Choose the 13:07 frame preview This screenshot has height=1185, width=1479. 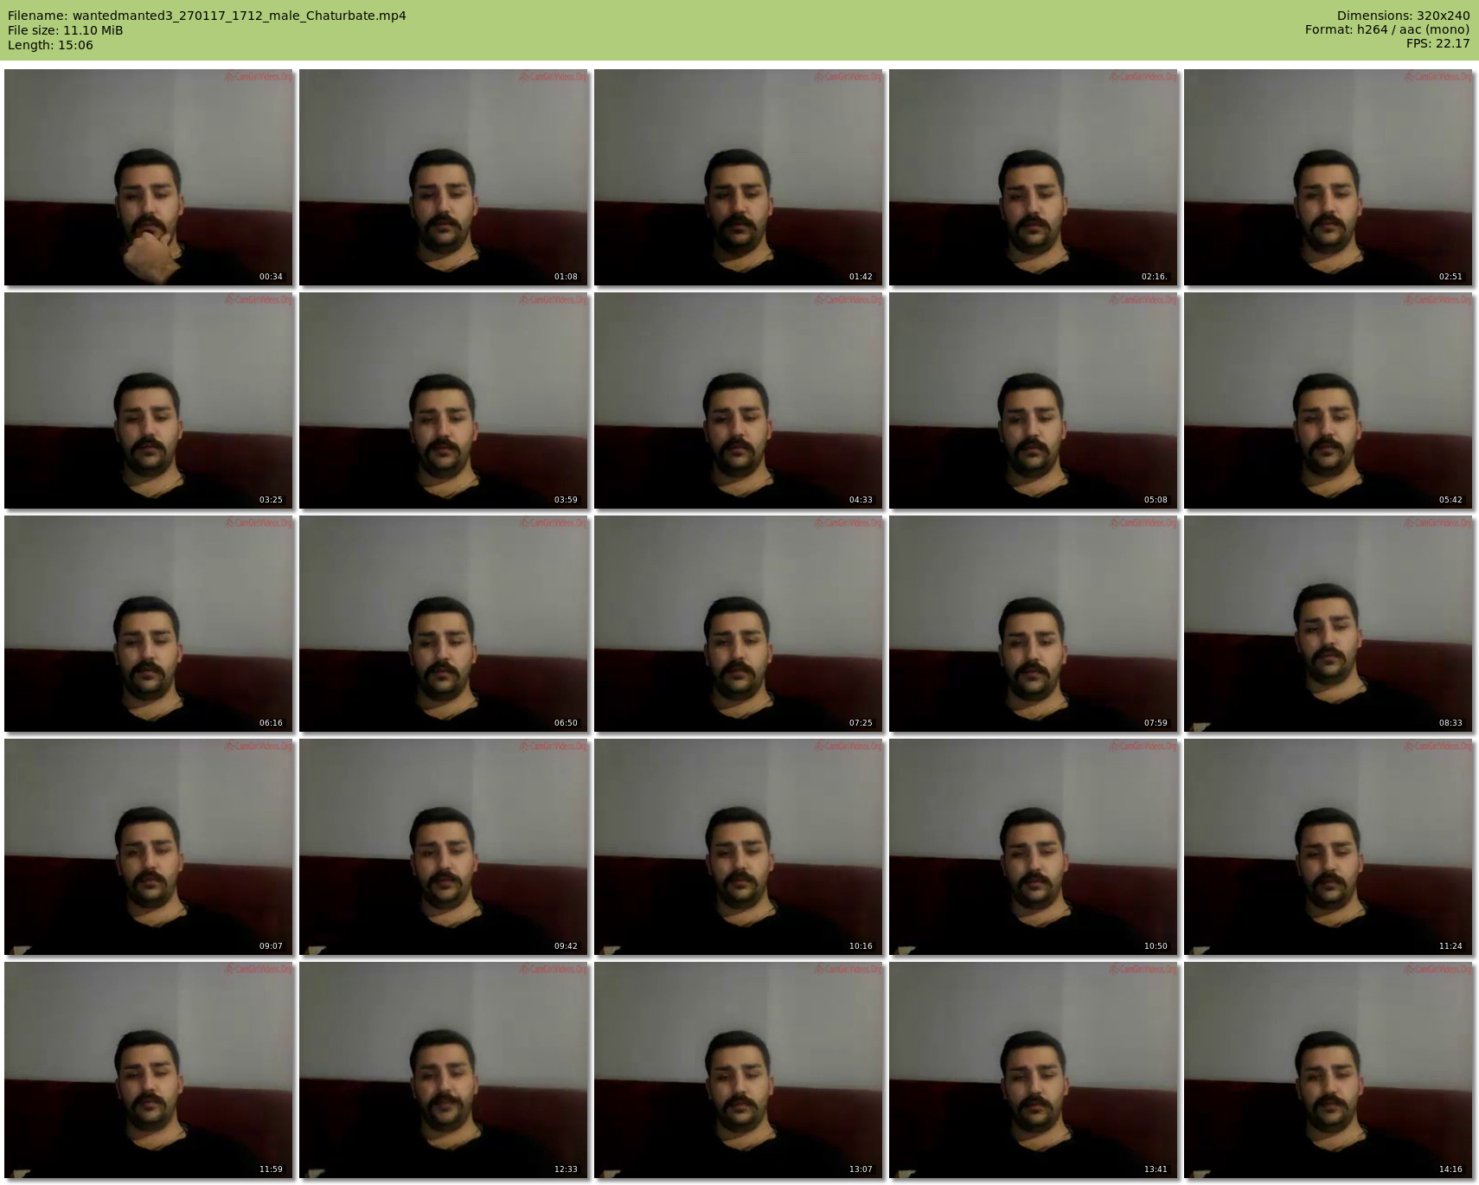[739, 1070]
